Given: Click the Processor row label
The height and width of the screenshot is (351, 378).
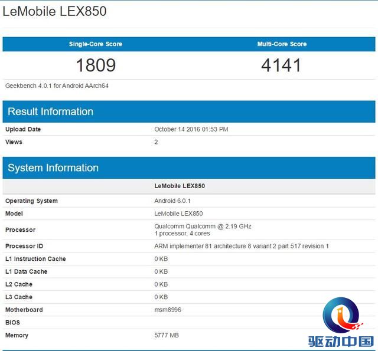Looking at the screenshot, I should tap(20, 230).
